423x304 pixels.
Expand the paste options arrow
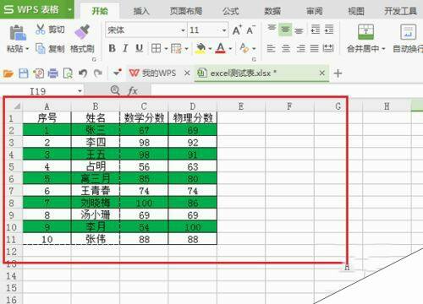coord(27,49)
